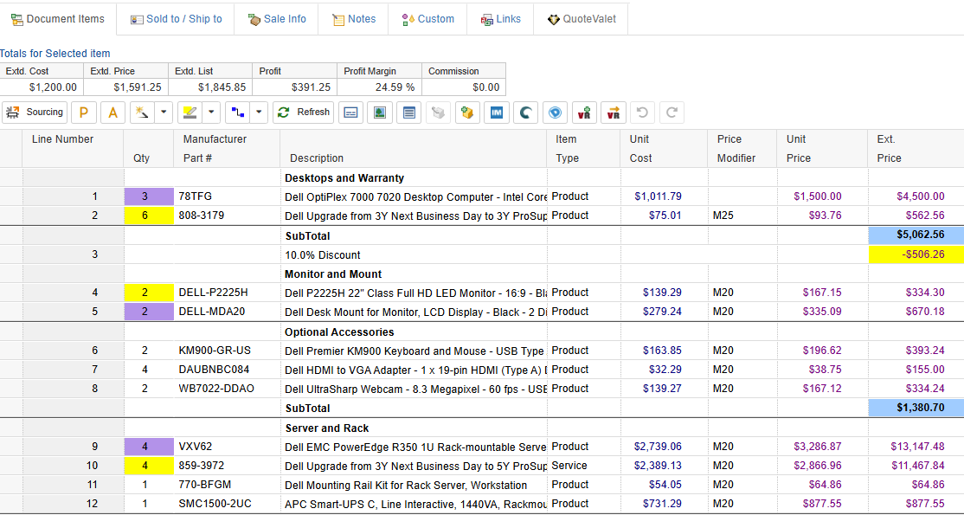Open the line indent dropdown arrow
This screenshot has width=964, height=515.
(258, 112)
